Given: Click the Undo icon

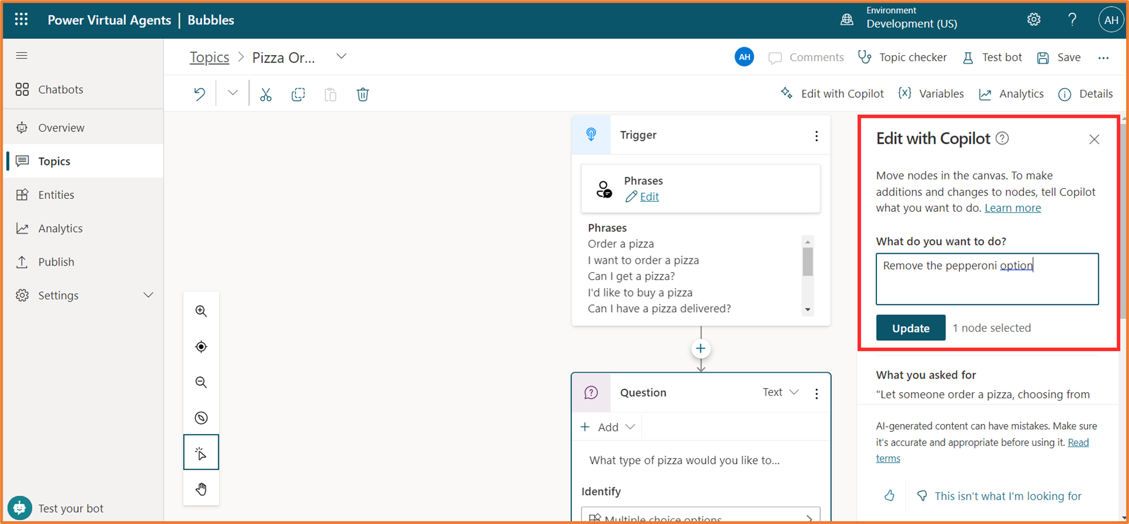Looking at the screenshot, I should (x=199, y=93).
